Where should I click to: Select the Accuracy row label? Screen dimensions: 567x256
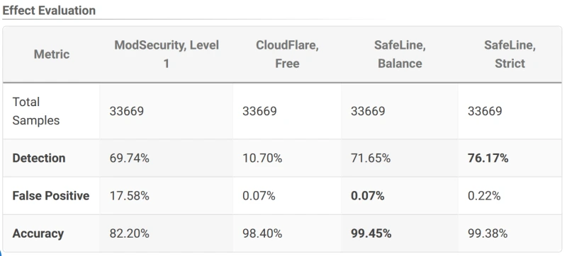38,233
